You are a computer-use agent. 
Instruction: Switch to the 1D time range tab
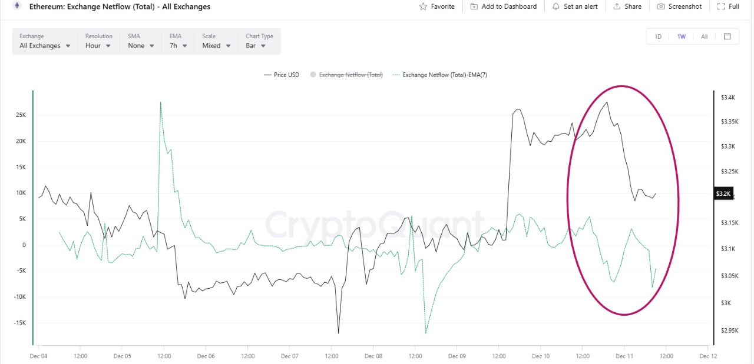658,36
